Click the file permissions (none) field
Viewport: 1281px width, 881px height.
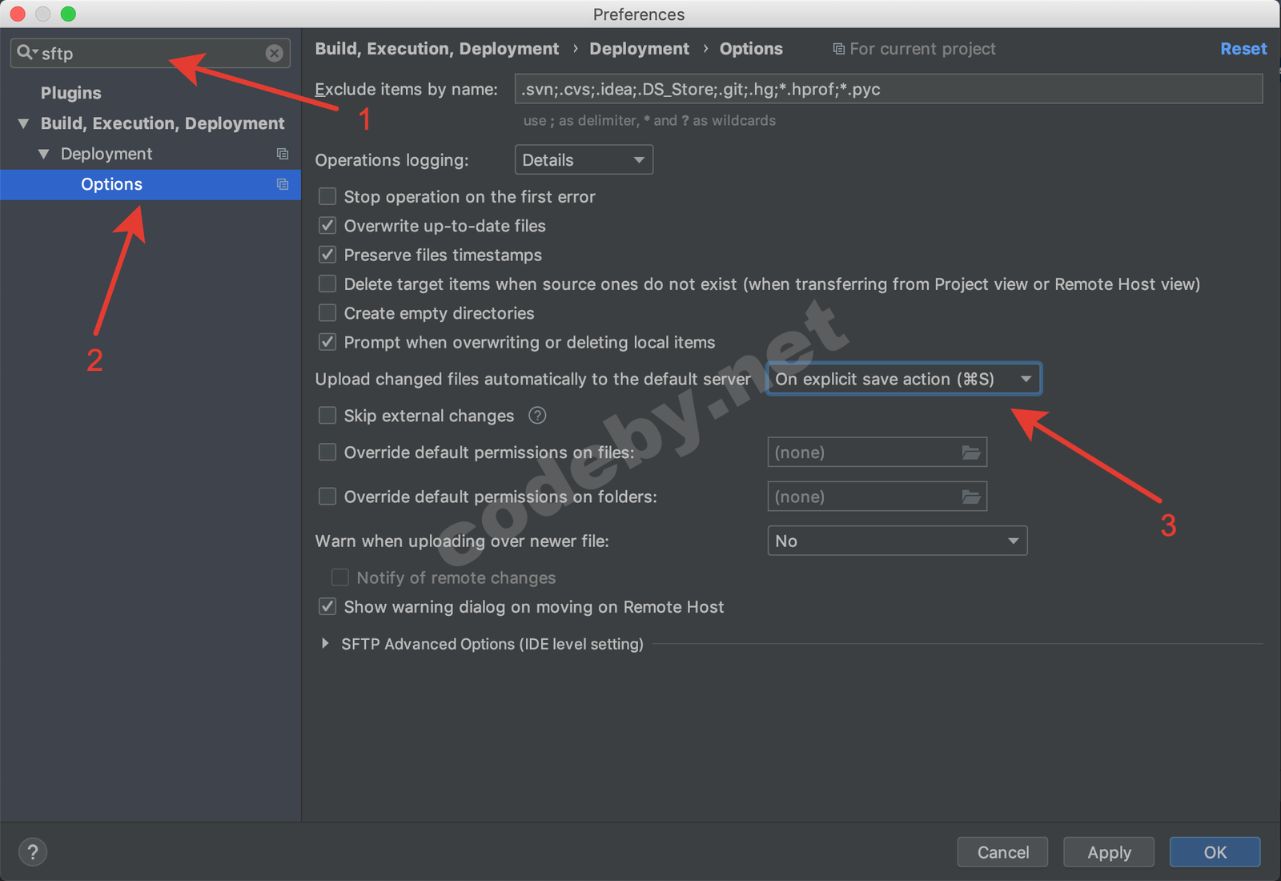[x=877, y=453]
